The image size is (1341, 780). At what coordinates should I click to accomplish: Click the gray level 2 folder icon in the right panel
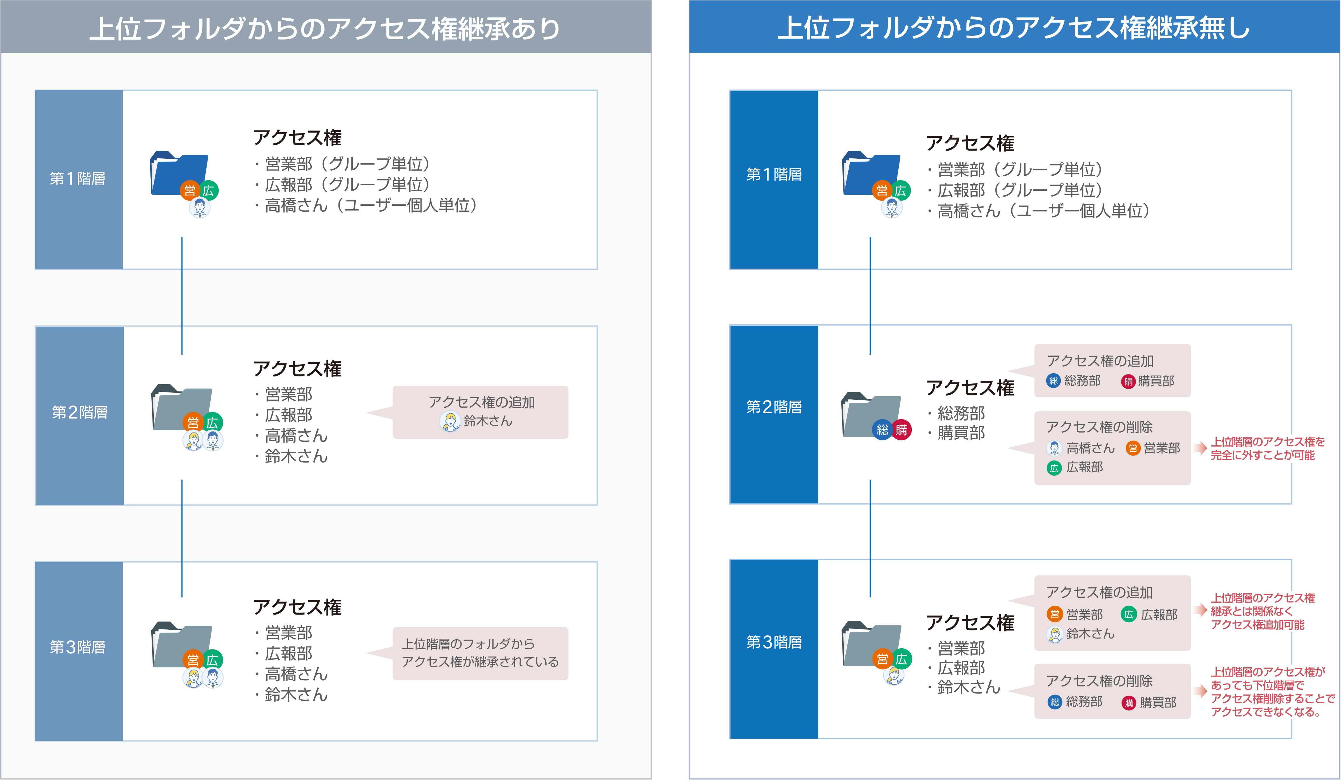coord(871,414)
